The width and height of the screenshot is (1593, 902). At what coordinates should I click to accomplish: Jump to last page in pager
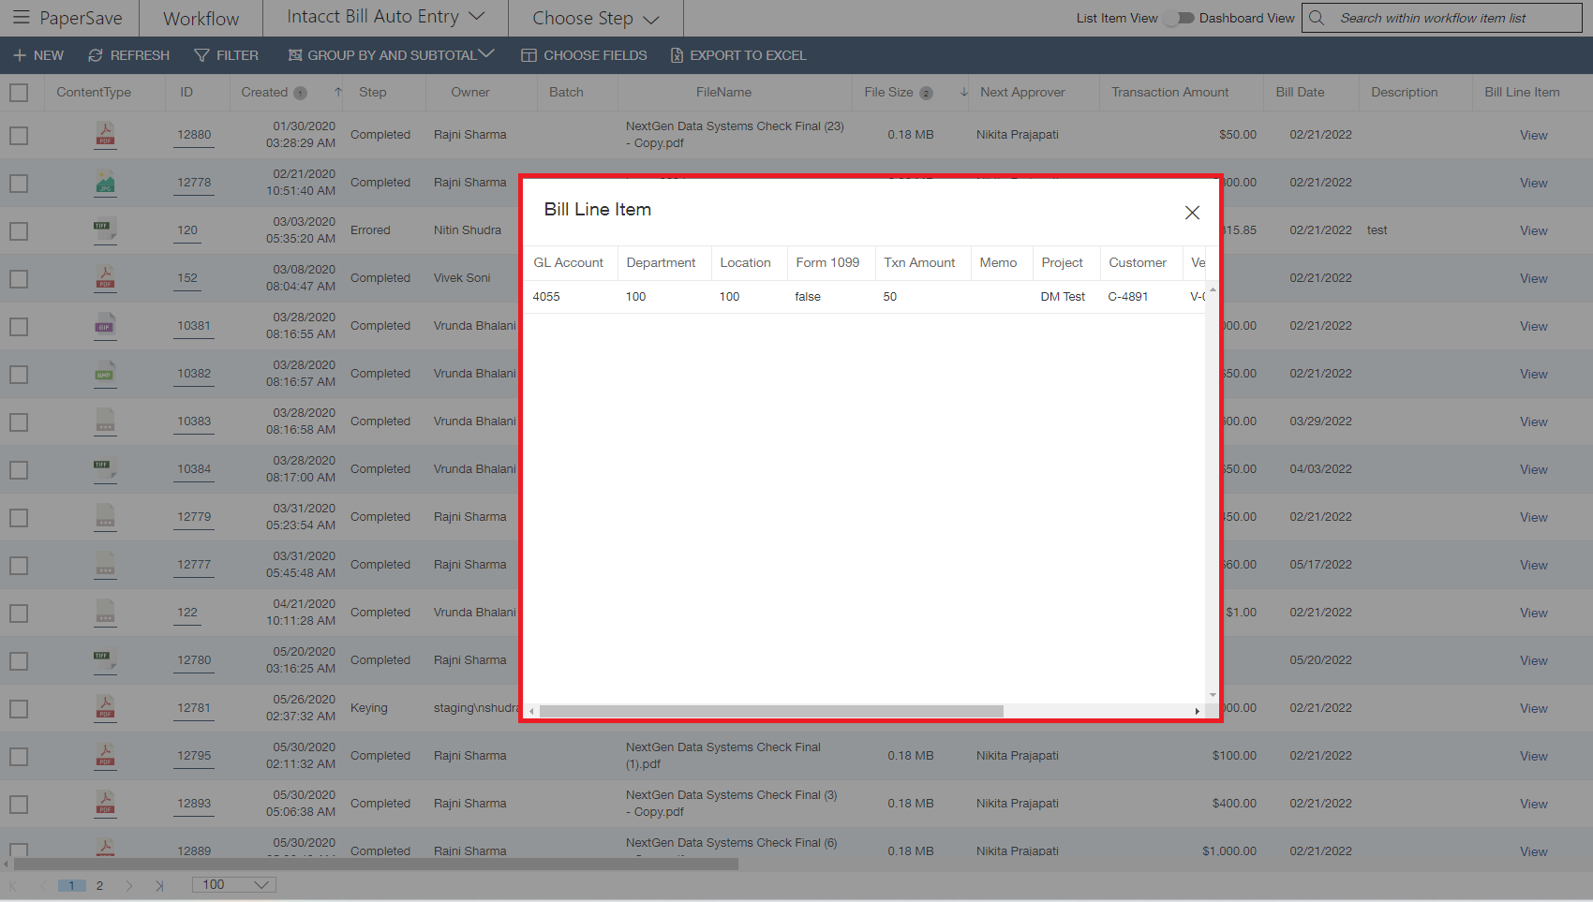point(159,885)
